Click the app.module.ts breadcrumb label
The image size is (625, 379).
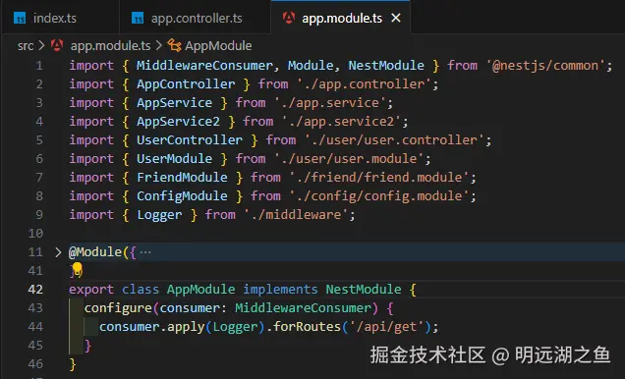coord(110,46)
